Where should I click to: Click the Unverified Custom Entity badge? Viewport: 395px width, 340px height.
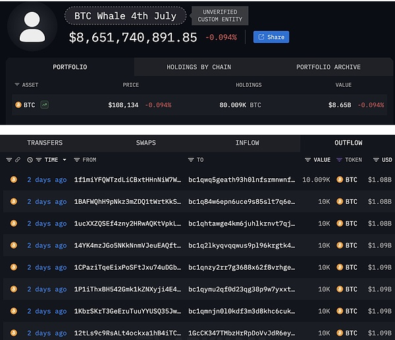pos(220,16)
